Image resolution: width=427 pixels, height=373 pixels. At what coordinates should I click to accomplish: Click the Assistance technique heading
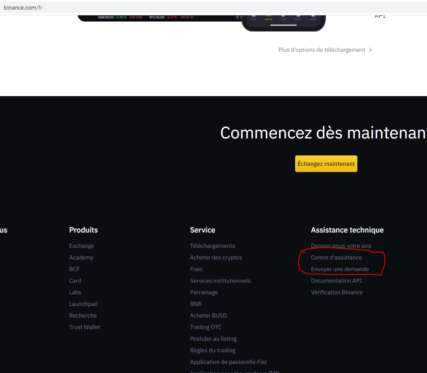tap(347, 230)
